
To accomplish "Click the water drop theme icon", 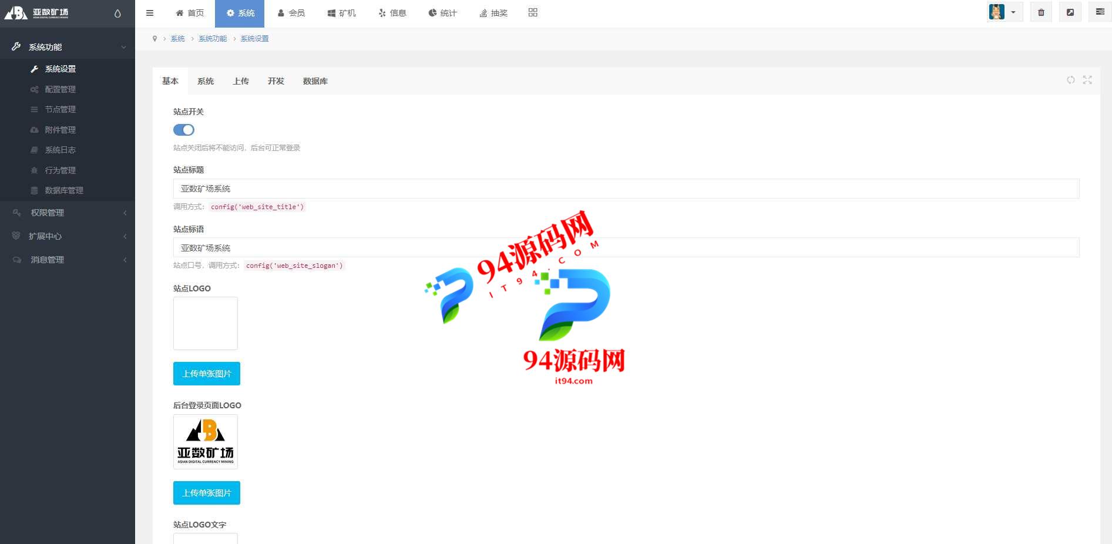I will [117, 14].
